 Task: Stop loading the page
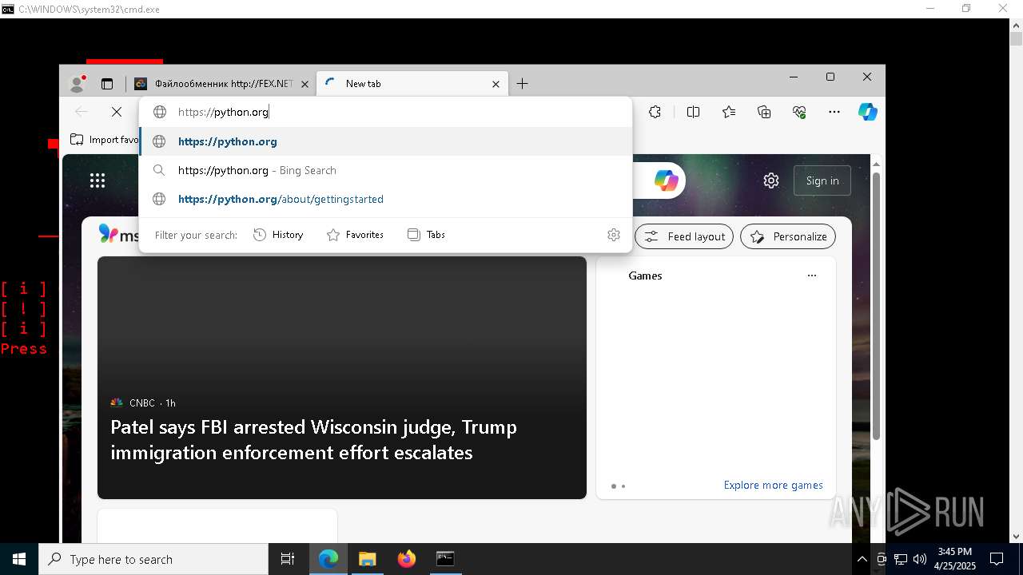(117, 112)
